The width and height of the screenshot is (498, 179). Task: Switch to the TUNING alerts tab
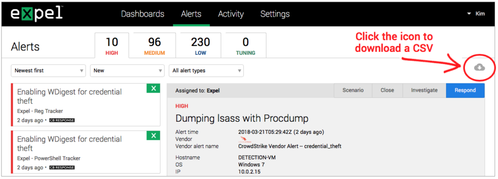tap(246, 46)
